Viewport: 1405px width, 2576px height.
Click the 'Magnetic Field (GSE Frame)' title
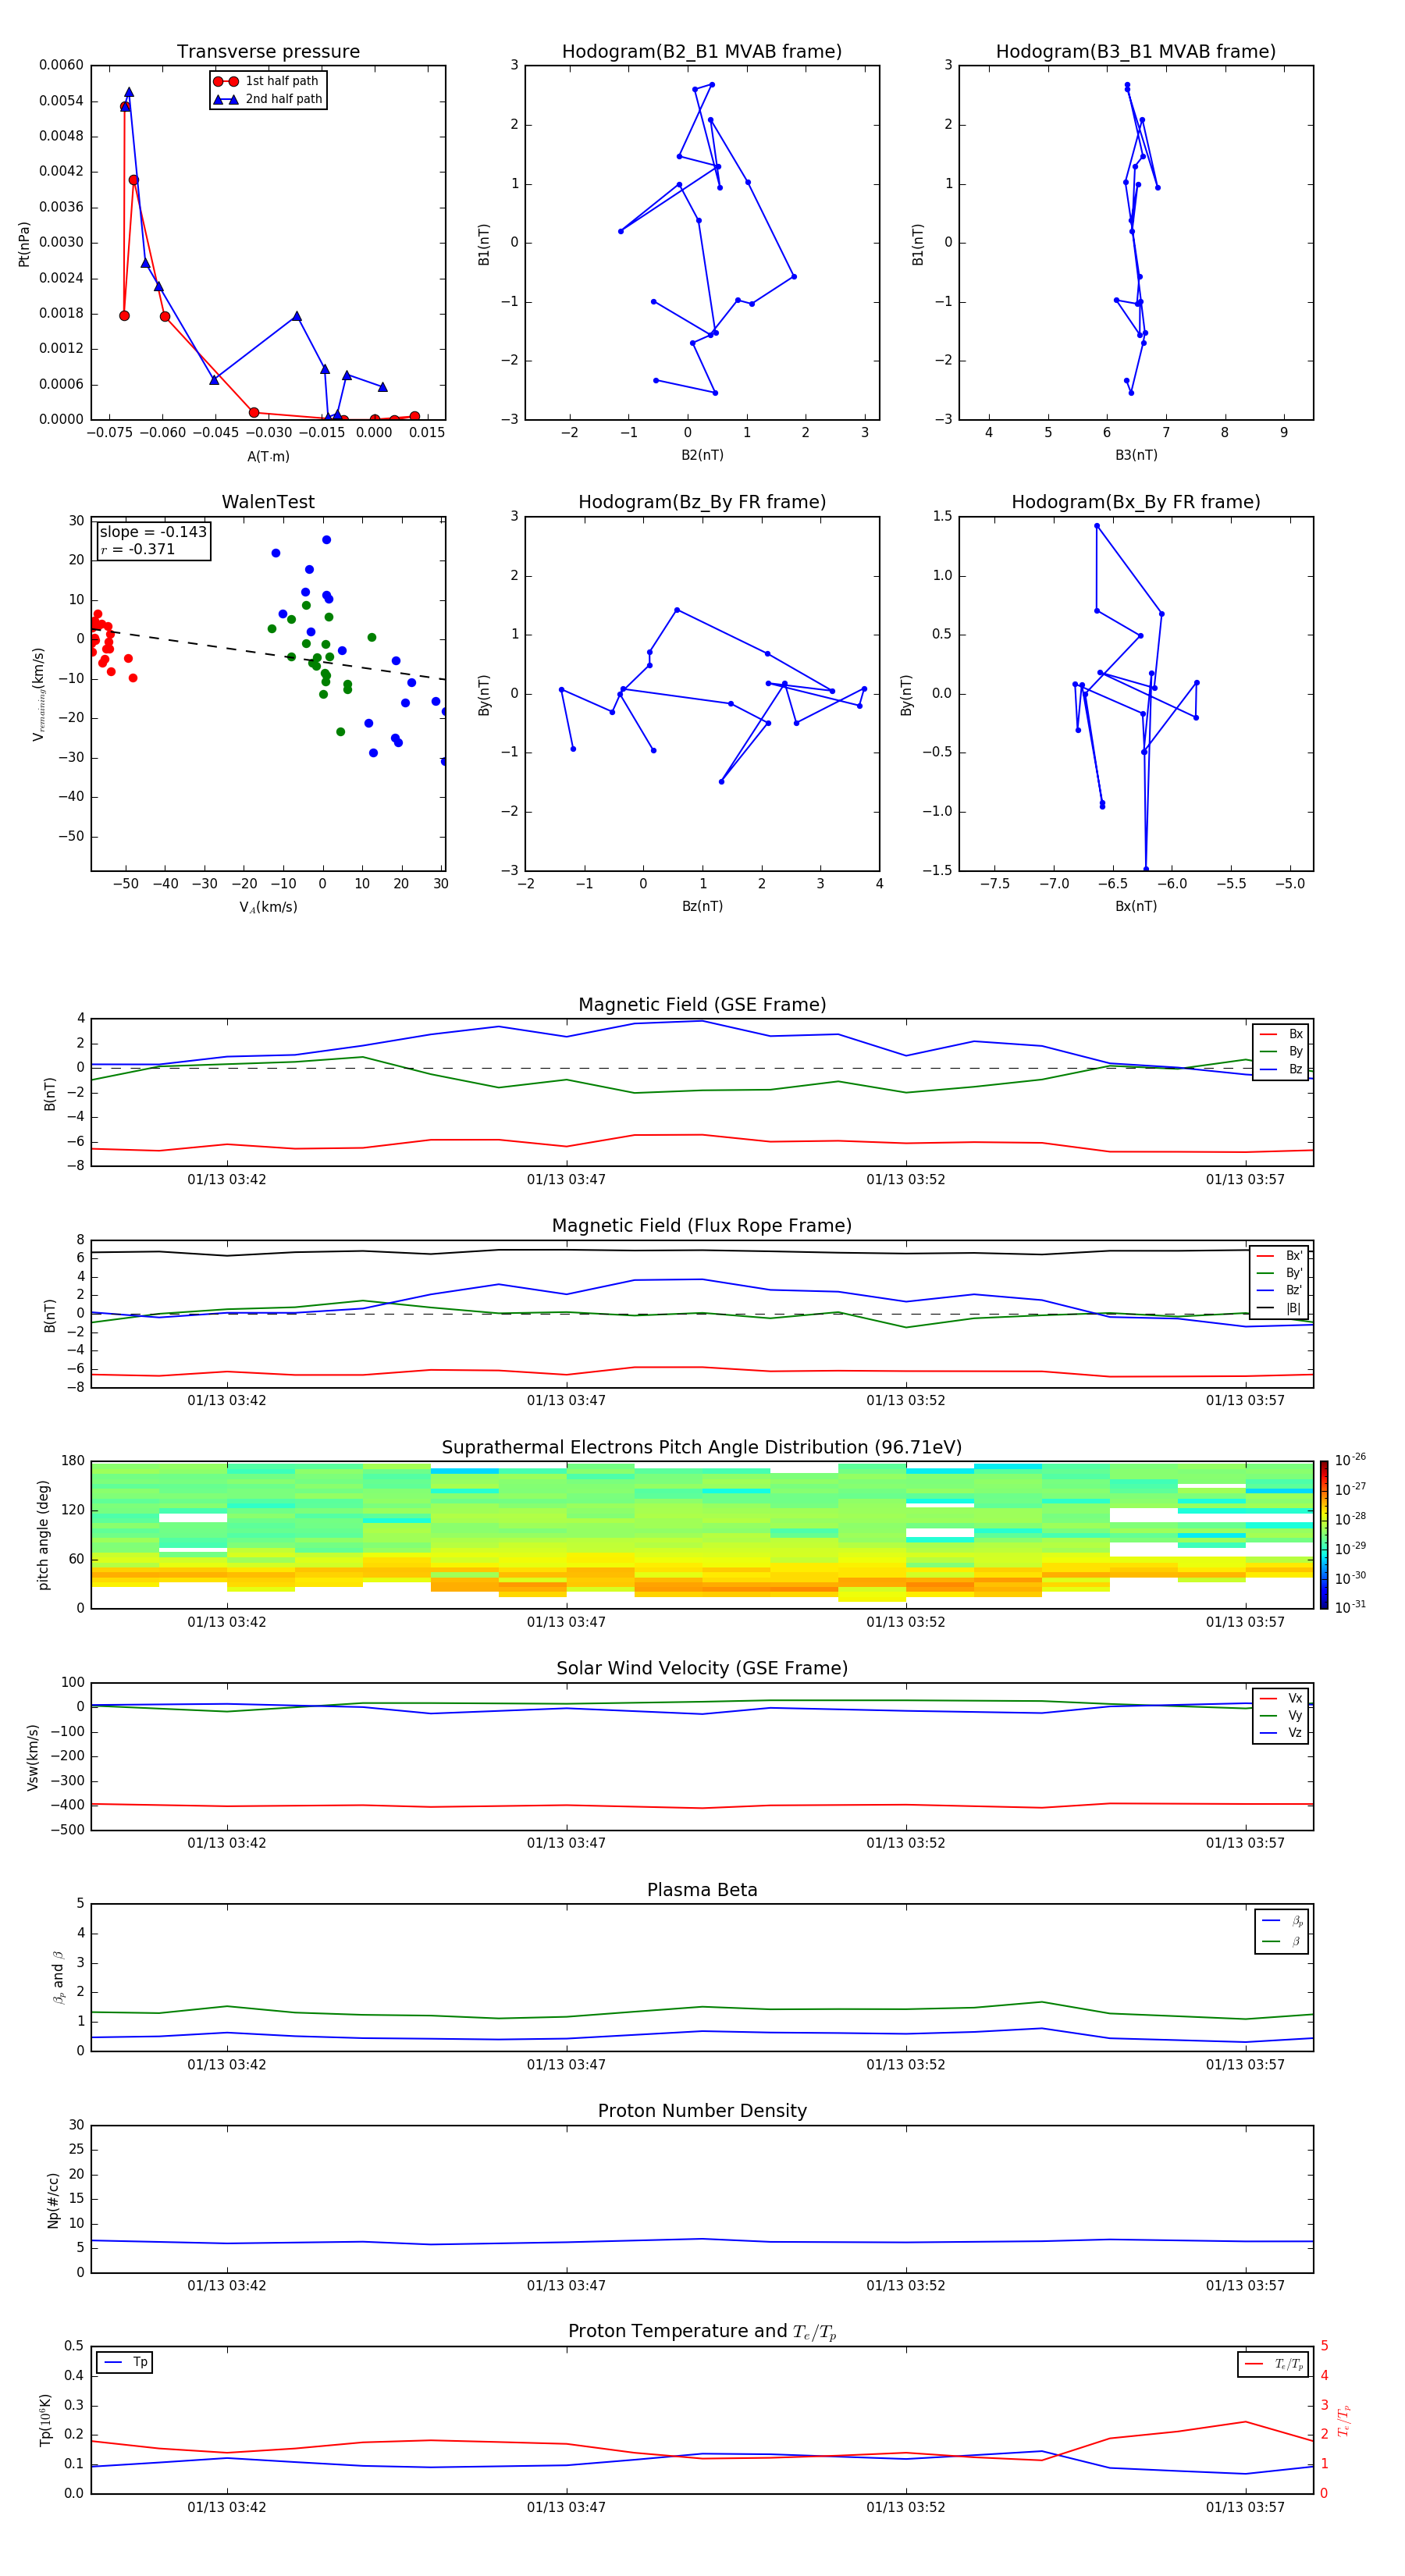(x=702, y=1005)
